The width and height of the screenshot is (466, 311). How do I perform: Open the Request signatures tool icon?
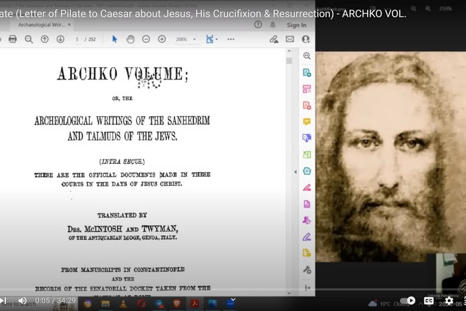click(x=306, y=220)
